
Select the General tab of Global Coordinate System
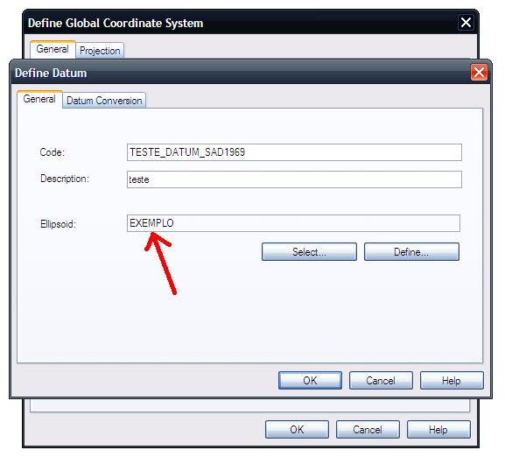(53, 49)
